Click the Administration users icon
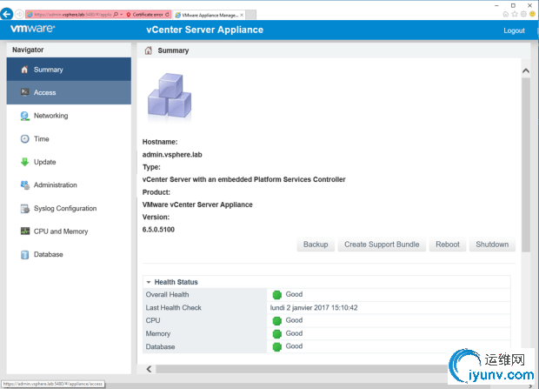The width and height of the screenshot is (539, 389). pyautogui.click(x=24, y=185)
